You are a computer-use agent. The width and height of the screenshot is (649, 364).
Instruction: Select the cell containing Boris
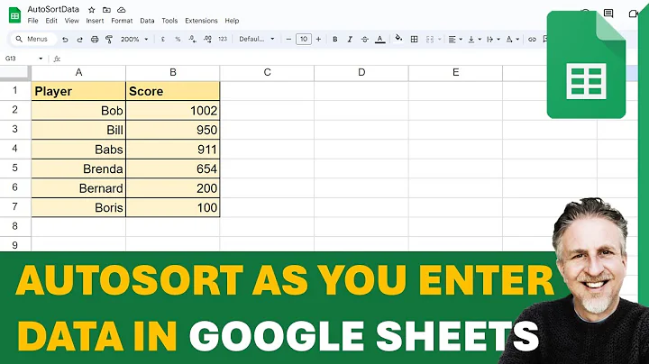pyautogui.click(x=78, y=207)
